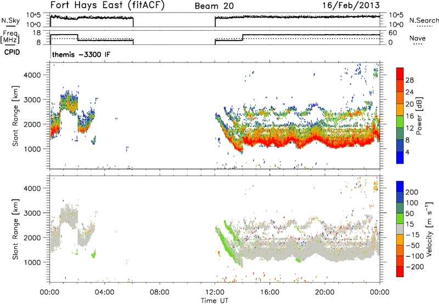Click the "08:00" time axis label
The height and width of the screenshot is (304, 439).
coord(160,292)
